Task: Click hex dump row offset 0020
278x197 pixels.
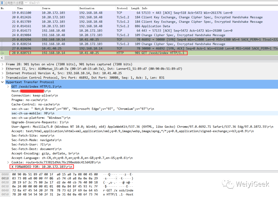Action: (x=5, y=182)
